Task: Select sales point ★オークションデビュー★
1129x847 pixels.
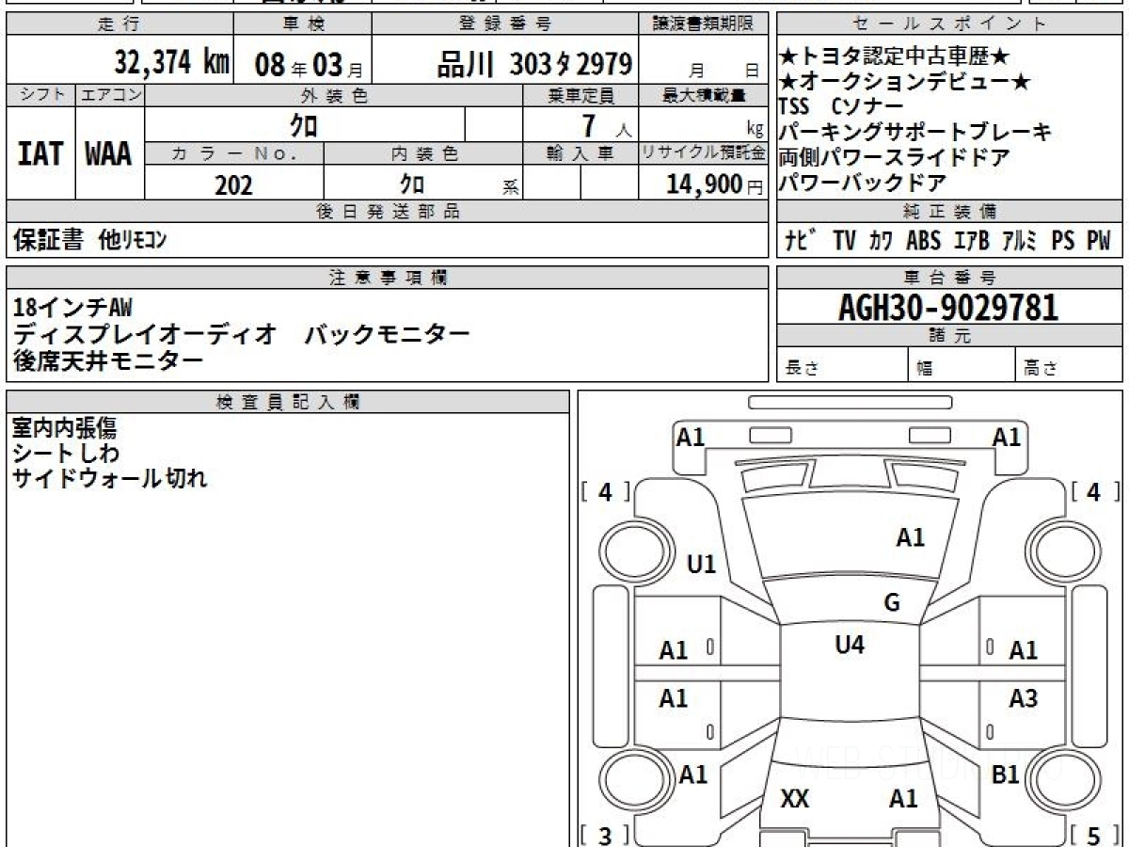Action: point(905,82)
